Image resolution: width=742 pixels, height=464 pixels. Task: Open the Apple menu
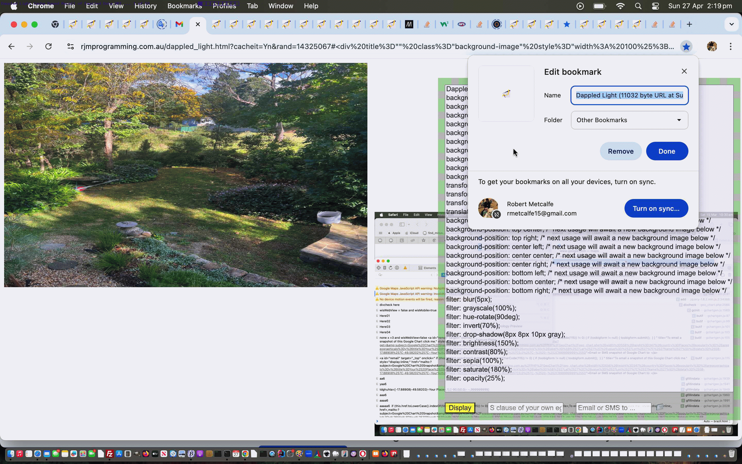[x=14, y=6]
